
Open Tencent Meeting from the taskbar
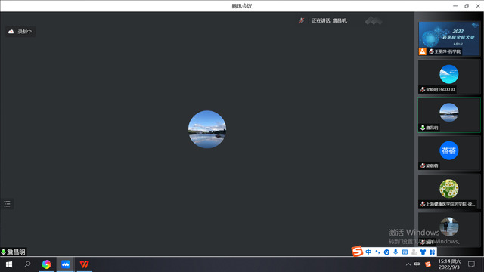66,264
